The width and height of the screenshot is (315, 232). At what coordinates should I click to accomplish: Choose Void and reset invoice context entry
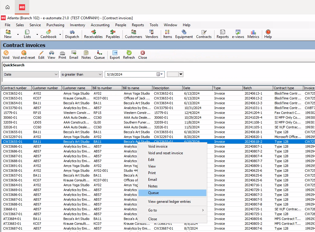click(173, 153)
